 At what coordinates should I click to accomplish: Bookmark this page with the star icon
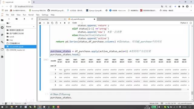point(170,6)
